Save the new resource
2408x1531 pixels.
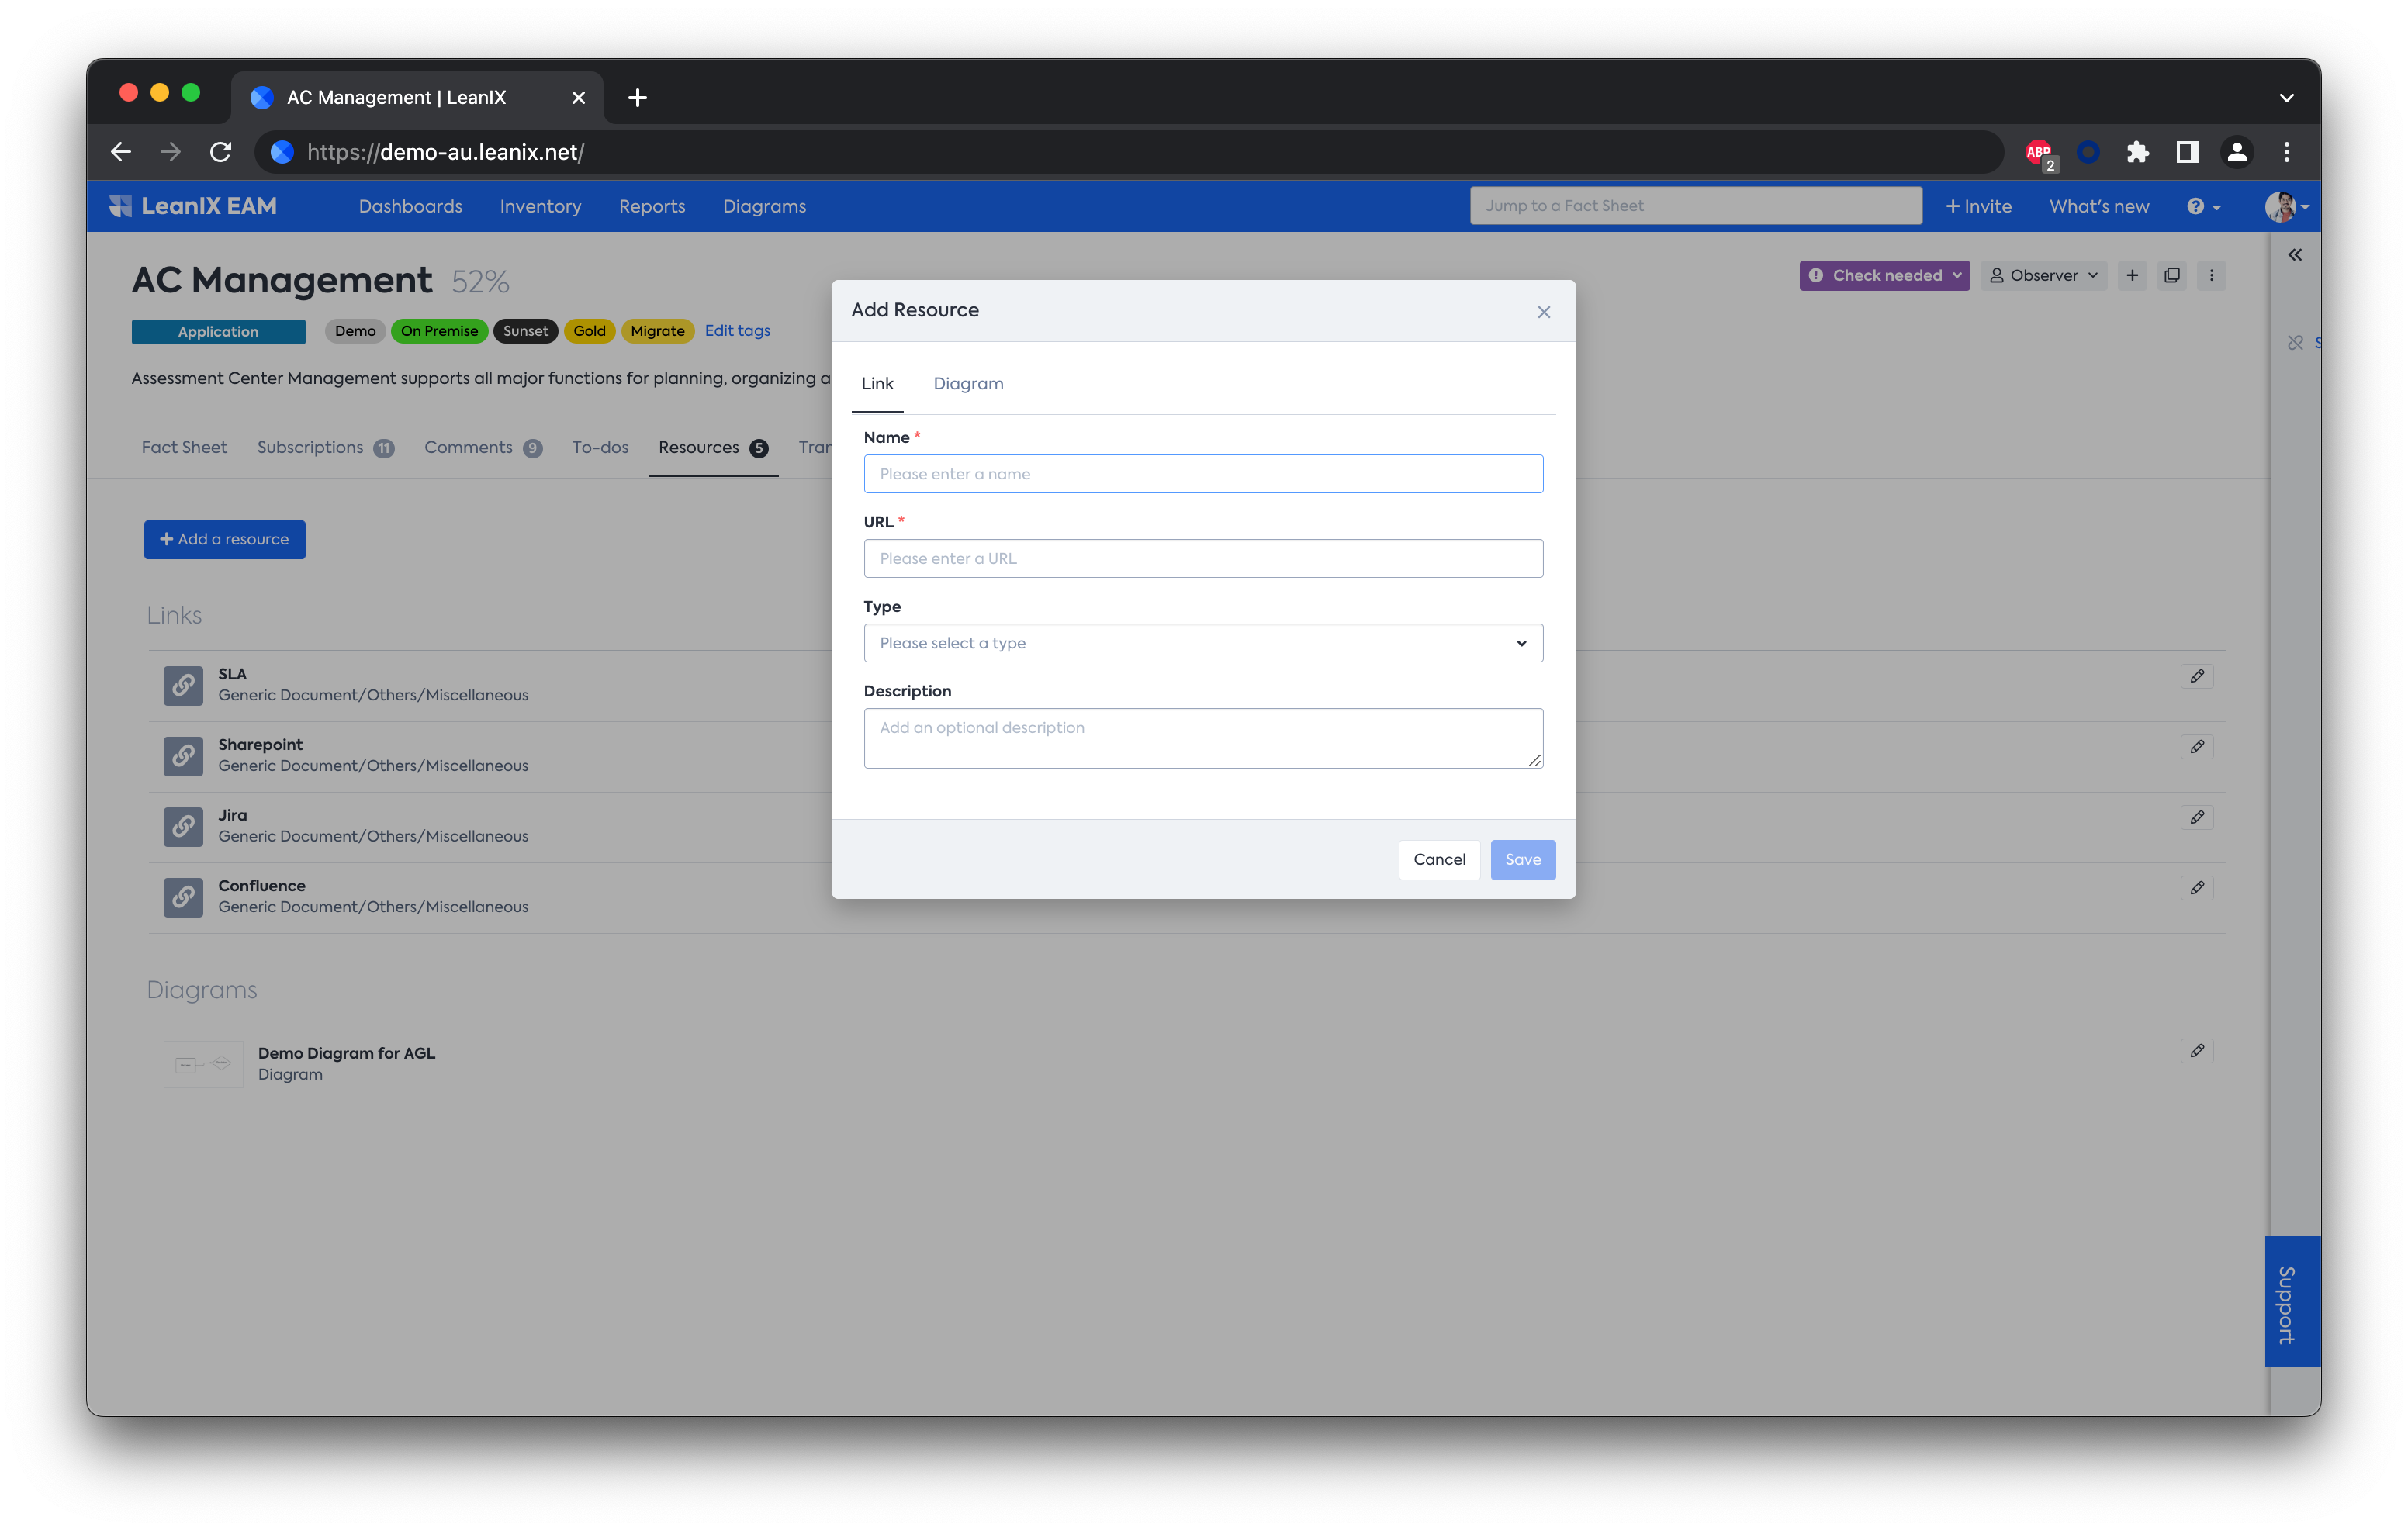click(x=1522, y=859)
